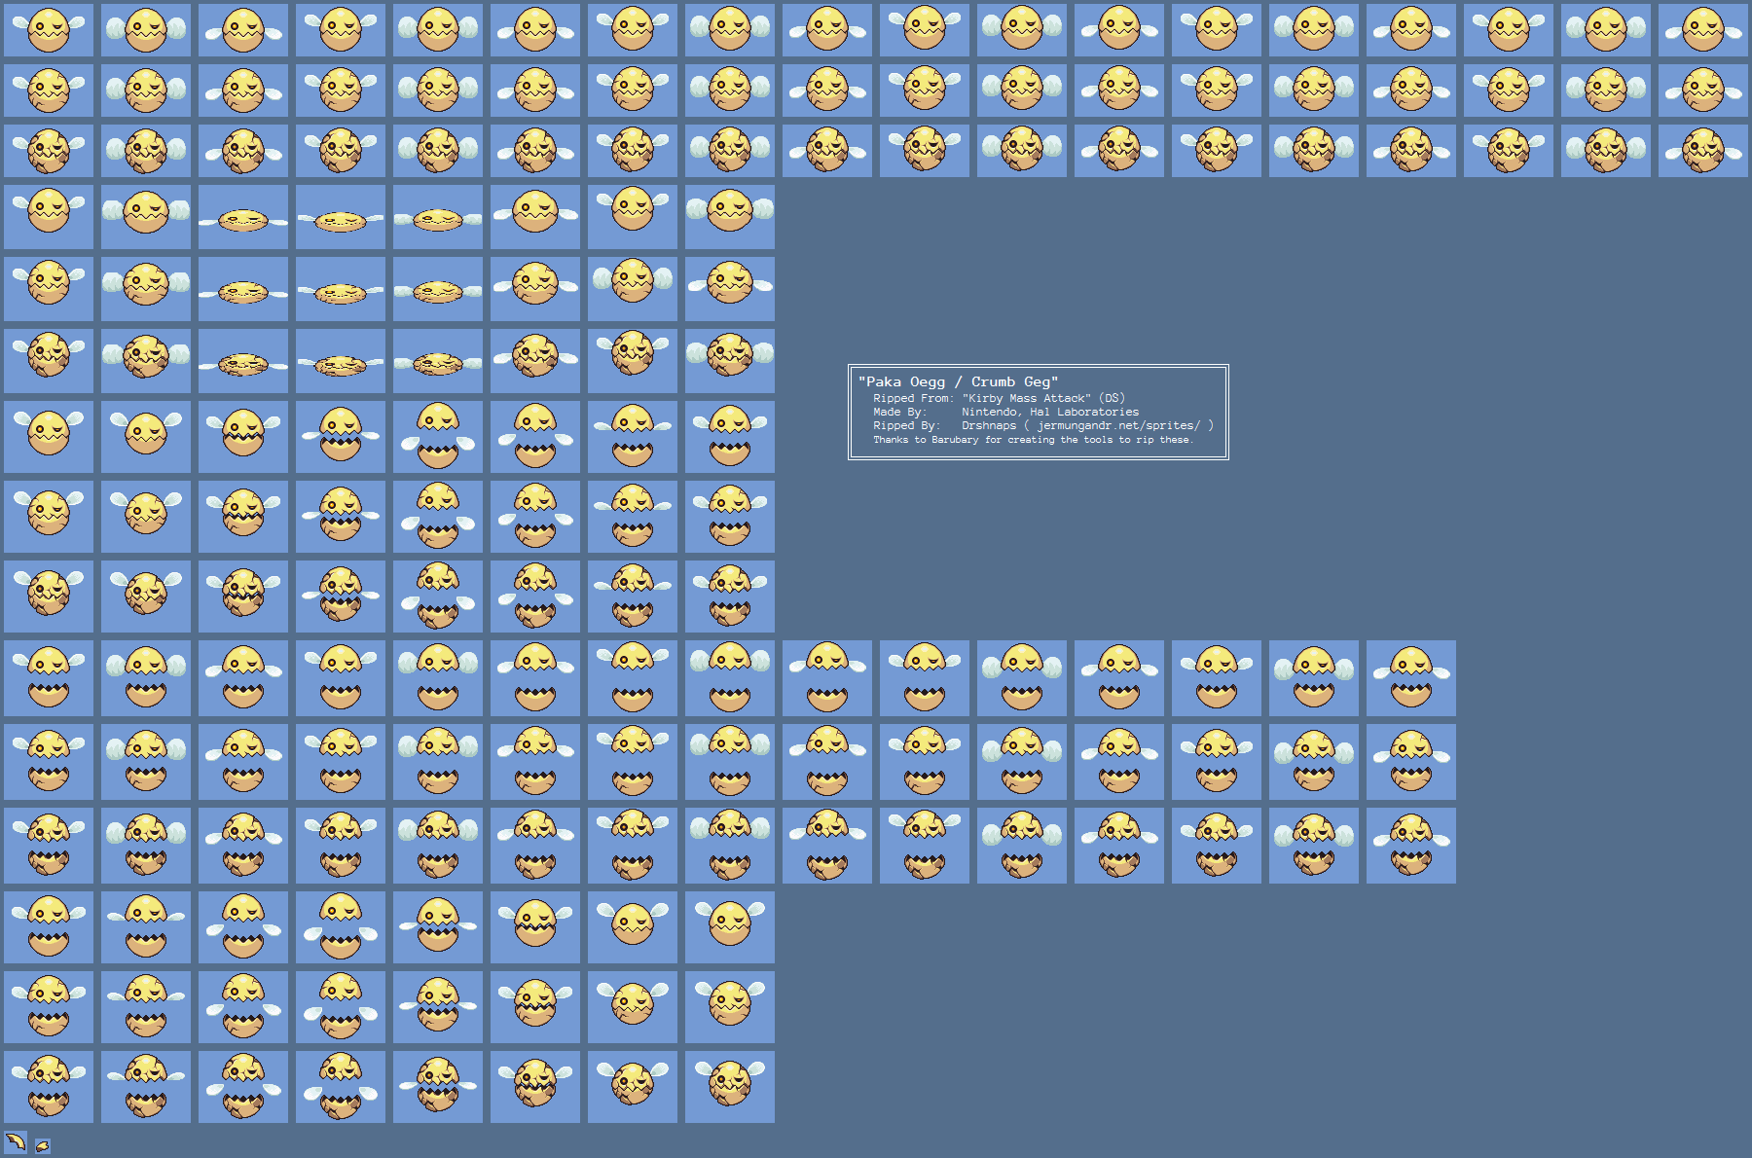Image resolution: width=1752 pixels, height=1158 pixels.
Task: Select the "Nintendo, Hal Laboratories" text
Action: (x=1050, y=412)
